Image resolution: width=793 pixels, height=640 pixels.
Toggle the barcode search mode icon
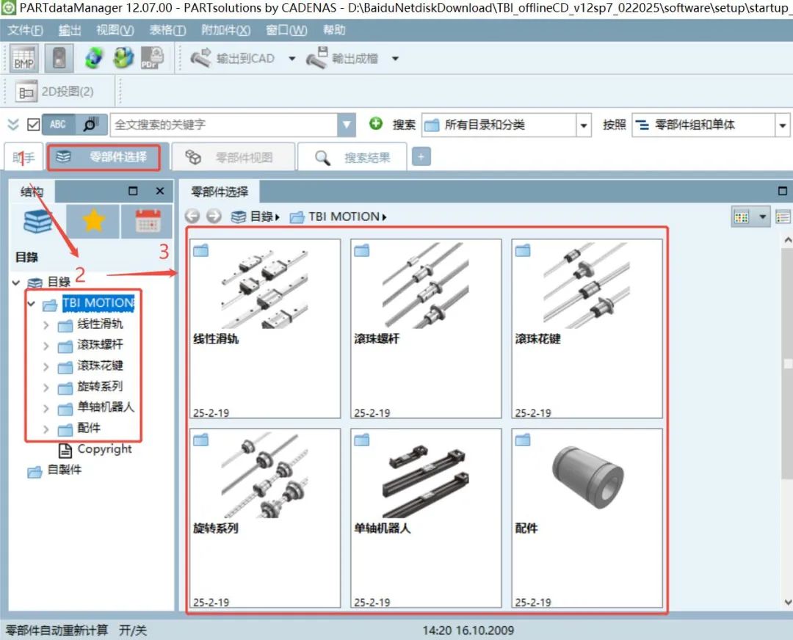(90, 124)
